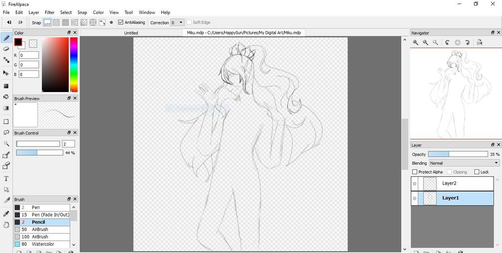Enable curve snap
Viewport: 502px width, 253px height.
click(102, 22)
